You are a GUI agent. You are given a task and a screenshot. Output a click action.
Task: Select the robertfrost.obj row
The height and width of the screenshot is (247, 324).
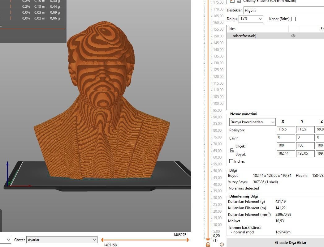pos(275,36)
